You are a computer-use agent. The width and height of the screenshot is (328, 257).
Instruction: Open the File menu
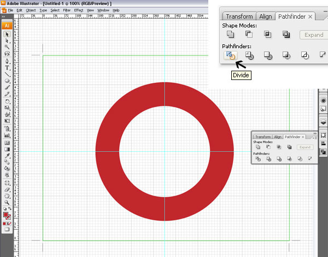[10, 10]
